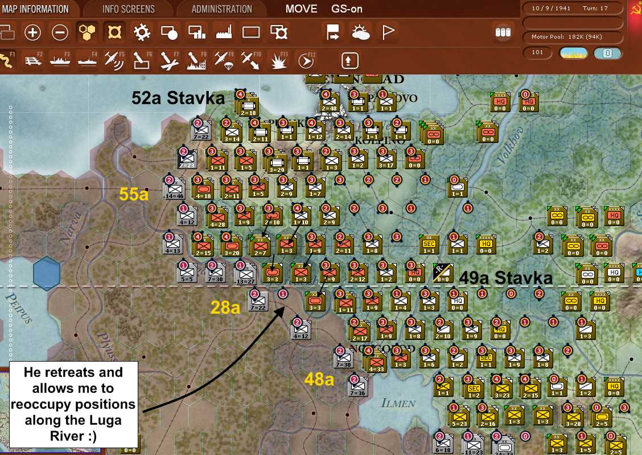Select the German unit labeled 13=27
Image resolution: width=642 pixels, height=455 pixels.
245,275
